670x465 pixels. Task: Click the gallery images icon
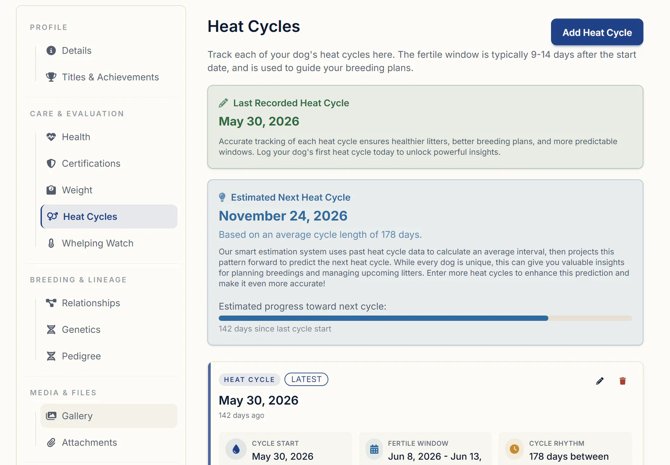tap(51, 416)
